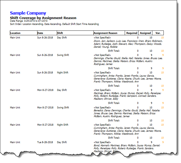Click Shift Total label under Sun Night Shift
181x163 pixels.
tap(114, 86)
